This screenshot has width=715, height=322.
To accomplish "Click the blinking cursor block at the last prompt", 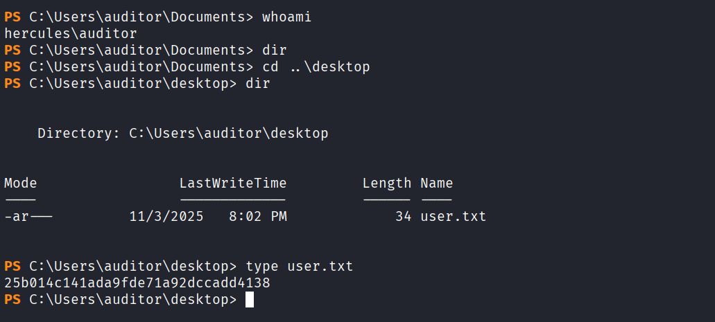I will pyautogui.click(x=250, y=300).
